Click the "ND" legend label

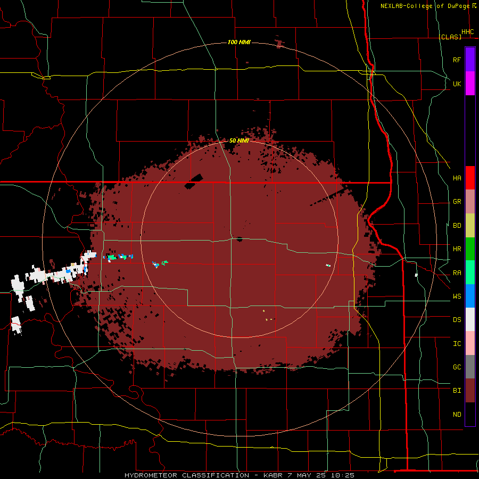point(457,415)
